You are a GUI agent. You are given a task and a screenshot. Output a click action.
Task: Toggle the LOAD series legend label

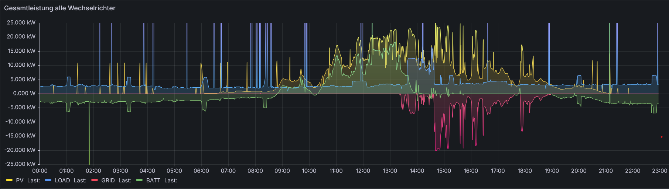click(x=62, y=181)
